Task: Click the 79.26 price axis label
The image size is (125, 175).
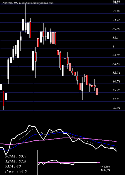Action: 117,90
